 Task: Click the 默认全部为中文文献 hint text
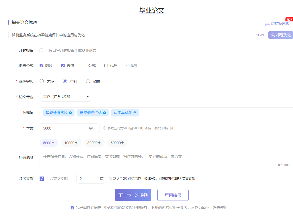tap(154, 179)
